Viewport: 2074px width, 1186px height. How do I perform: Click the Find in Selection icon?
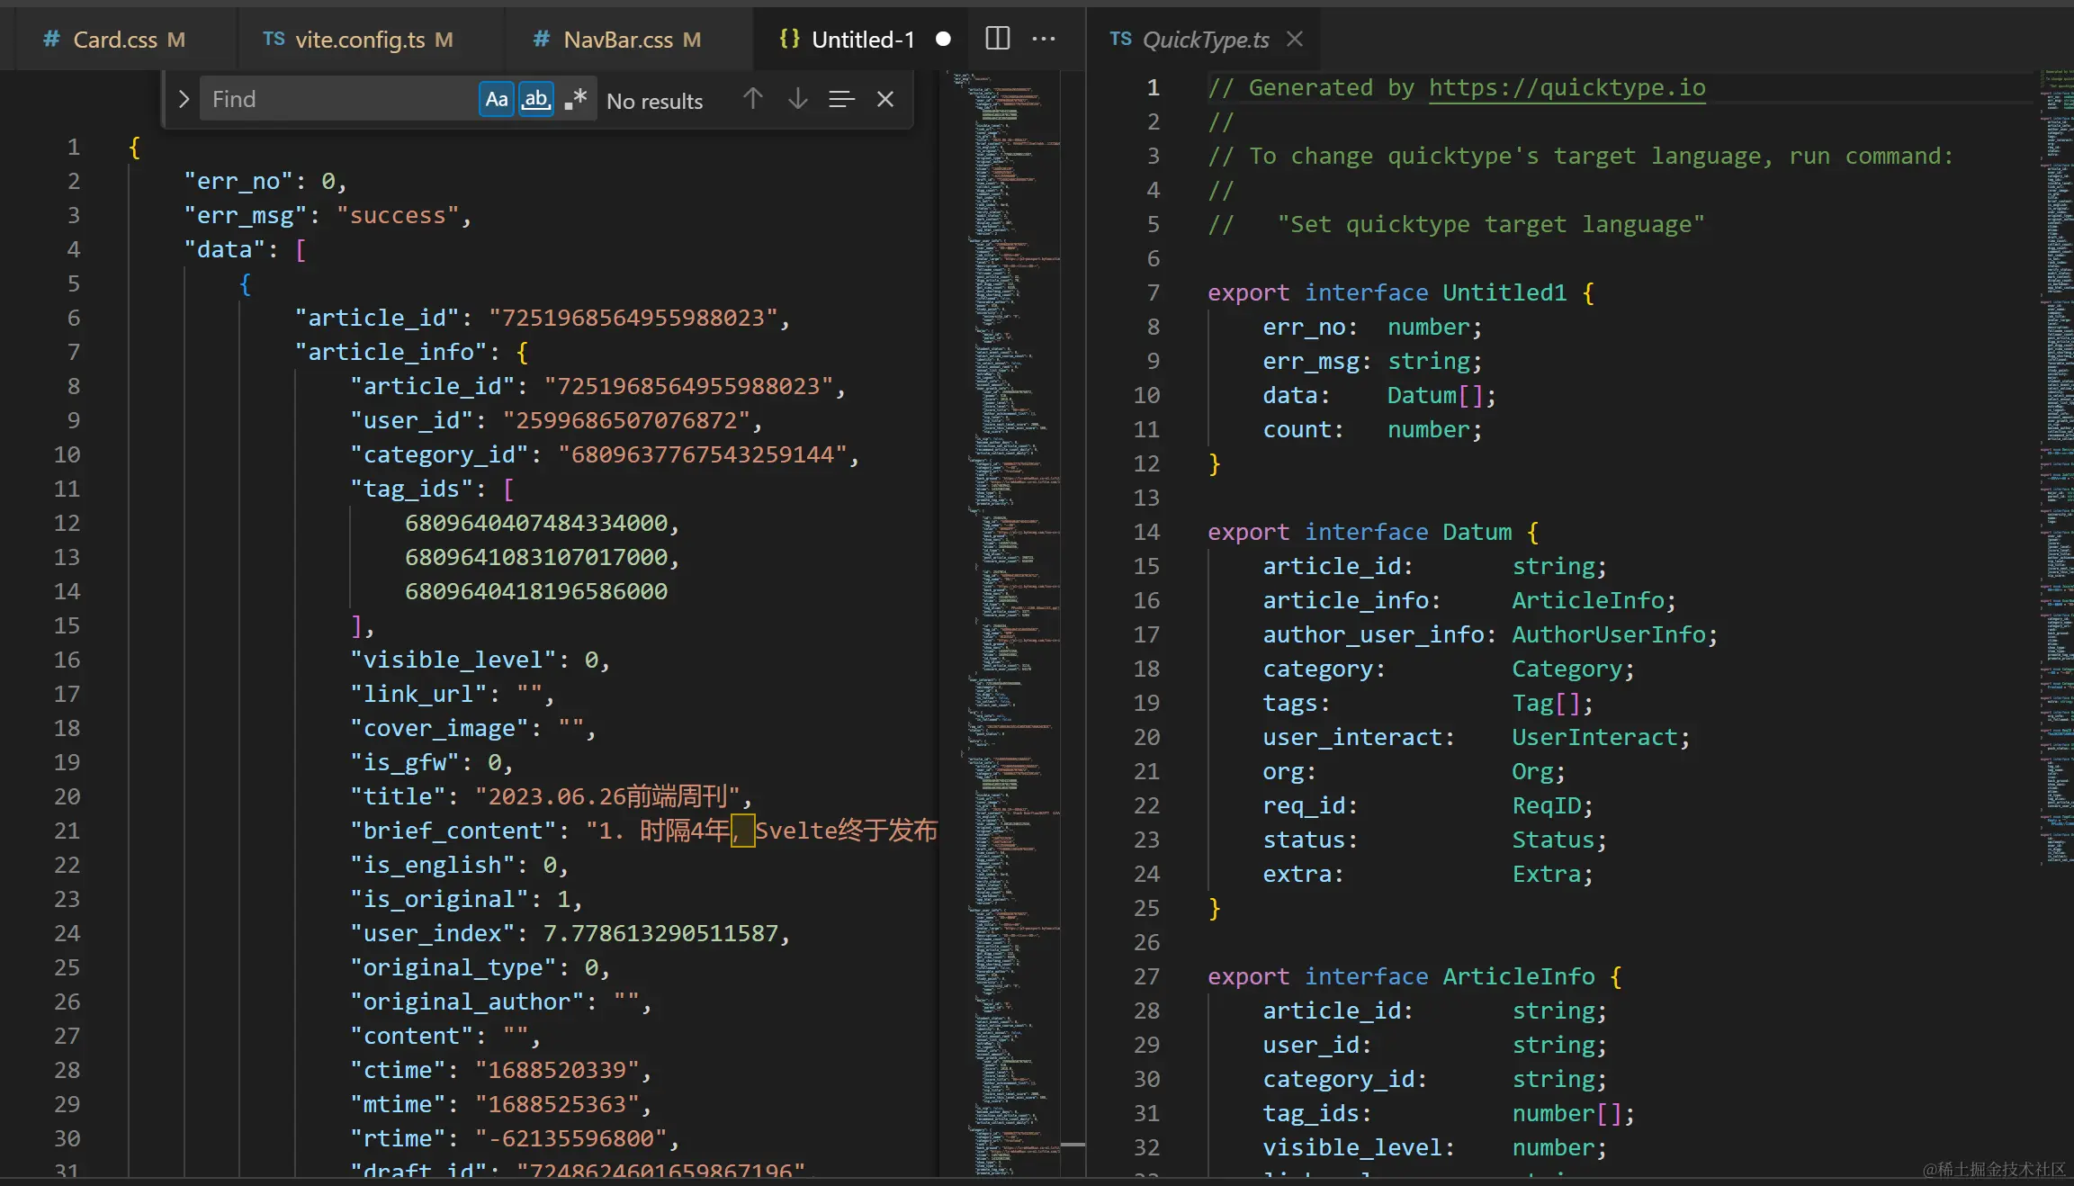coord(841,99)
